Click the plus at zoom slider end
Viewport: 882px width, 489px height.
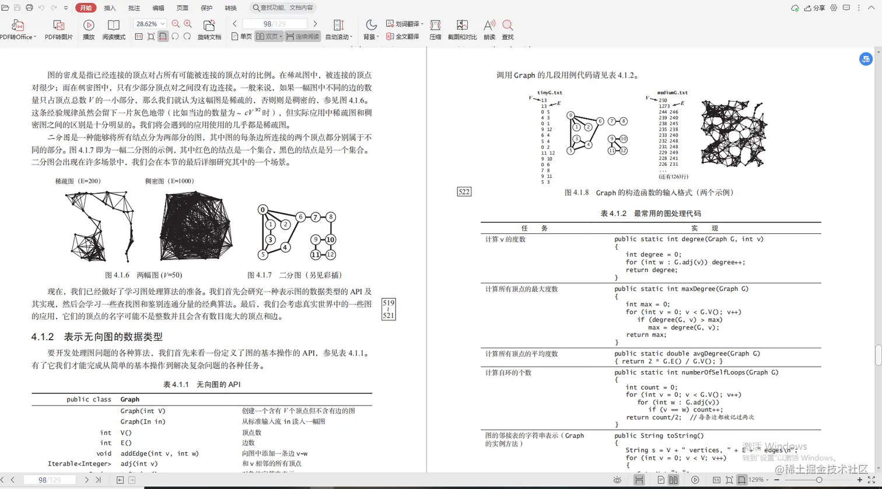point(859,480)
